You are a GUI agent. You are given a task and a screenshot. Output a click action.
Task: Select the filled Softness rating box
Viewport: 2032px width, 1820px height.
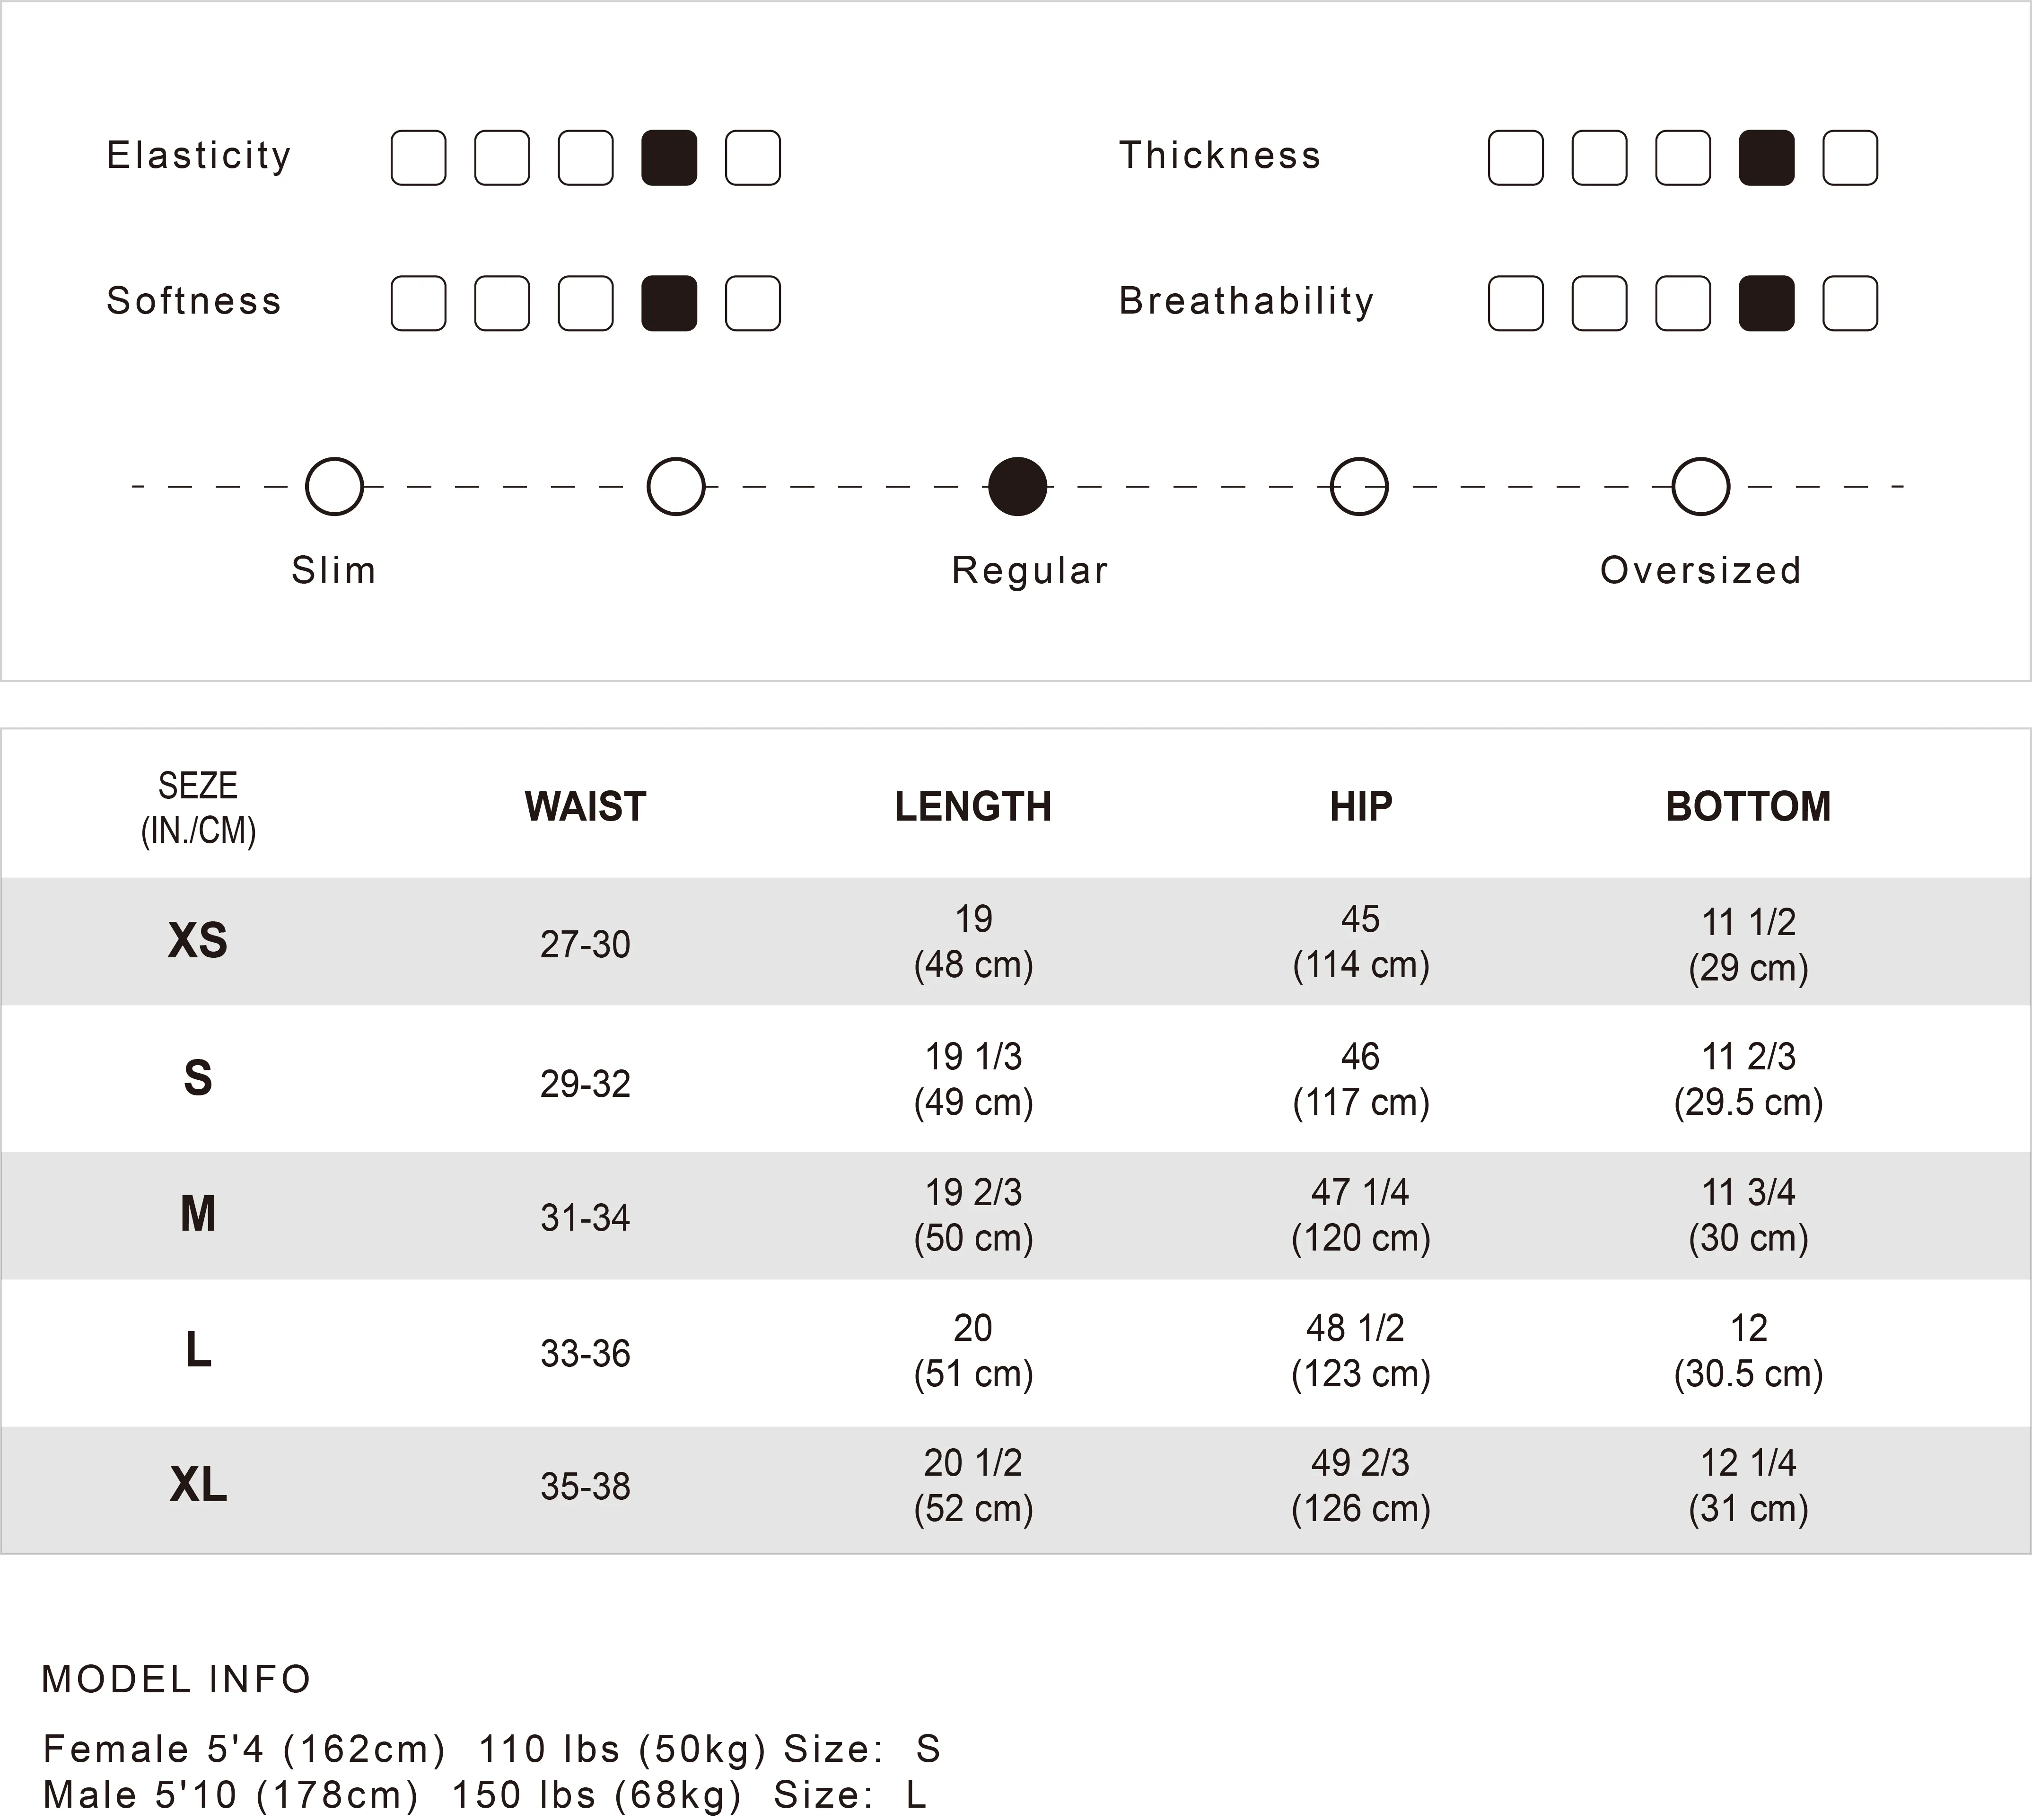pyautogui.click(x=669, y=303)
